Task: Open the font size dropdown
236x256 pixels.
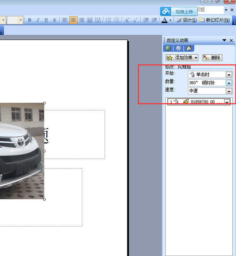Action: tap(20, 20)
